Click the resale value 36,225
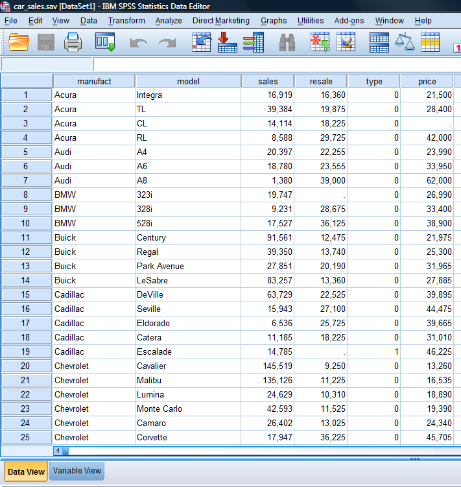This screenshot has height=487, width=461. (x=320, y=437)
